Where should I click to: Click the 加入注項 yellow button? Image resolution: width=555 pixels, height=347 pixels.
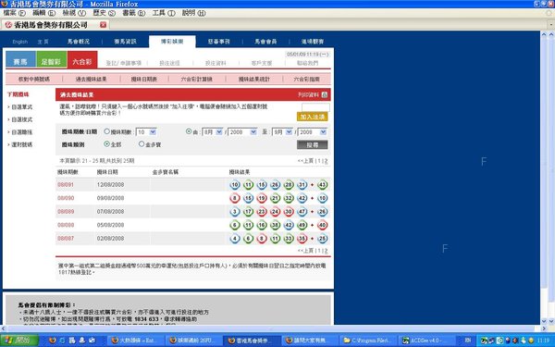click(x=313, y=117)
